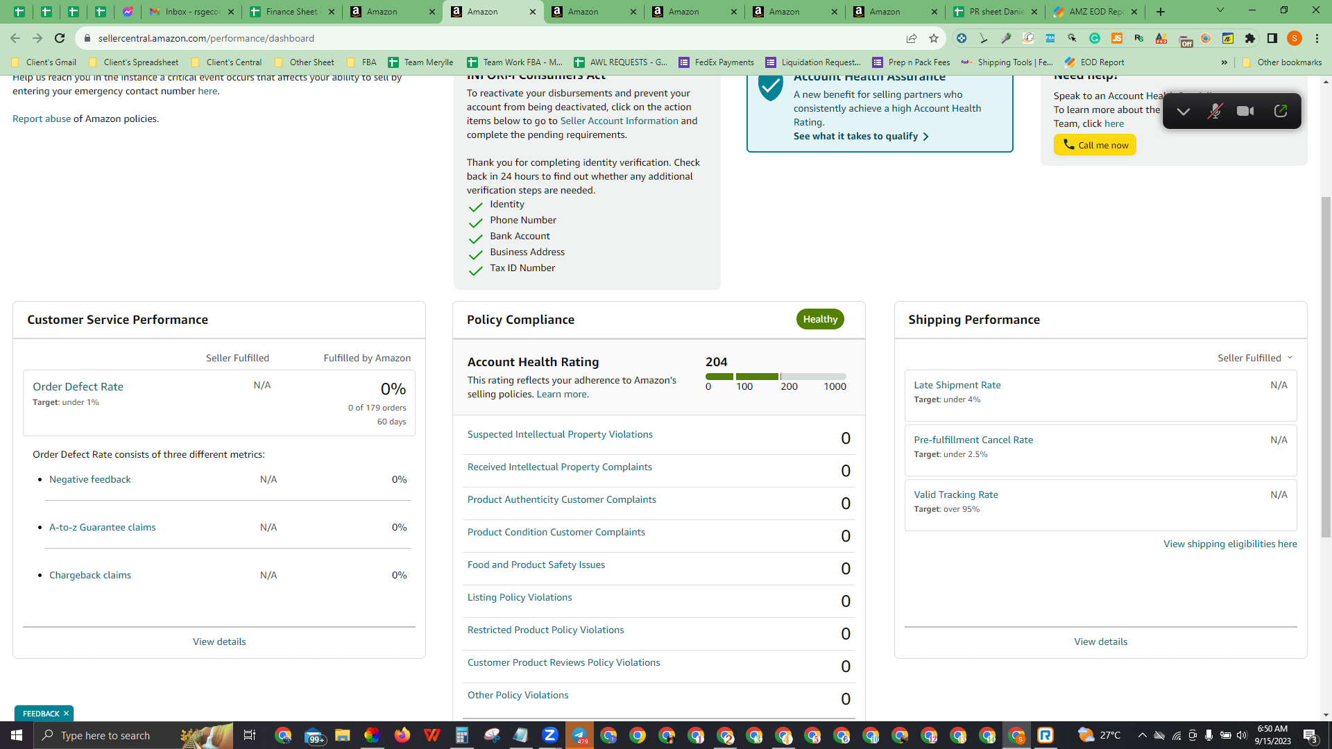
Task: Launch Firefox from the taskbar
Action: click(x=402, y=735)
